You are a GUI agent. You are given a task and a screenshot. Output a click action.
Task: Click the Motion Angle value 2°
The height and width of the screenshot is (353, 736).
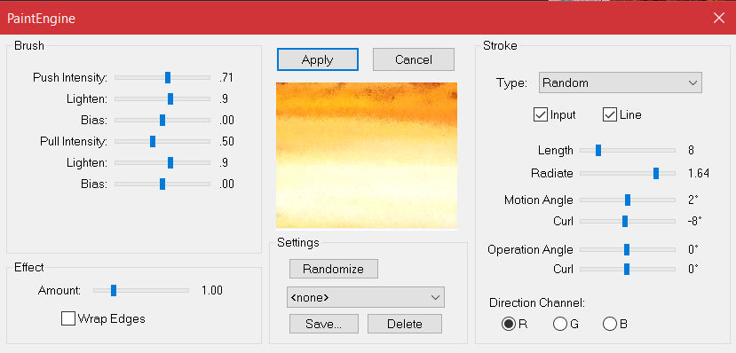click(x=693, y=200)
